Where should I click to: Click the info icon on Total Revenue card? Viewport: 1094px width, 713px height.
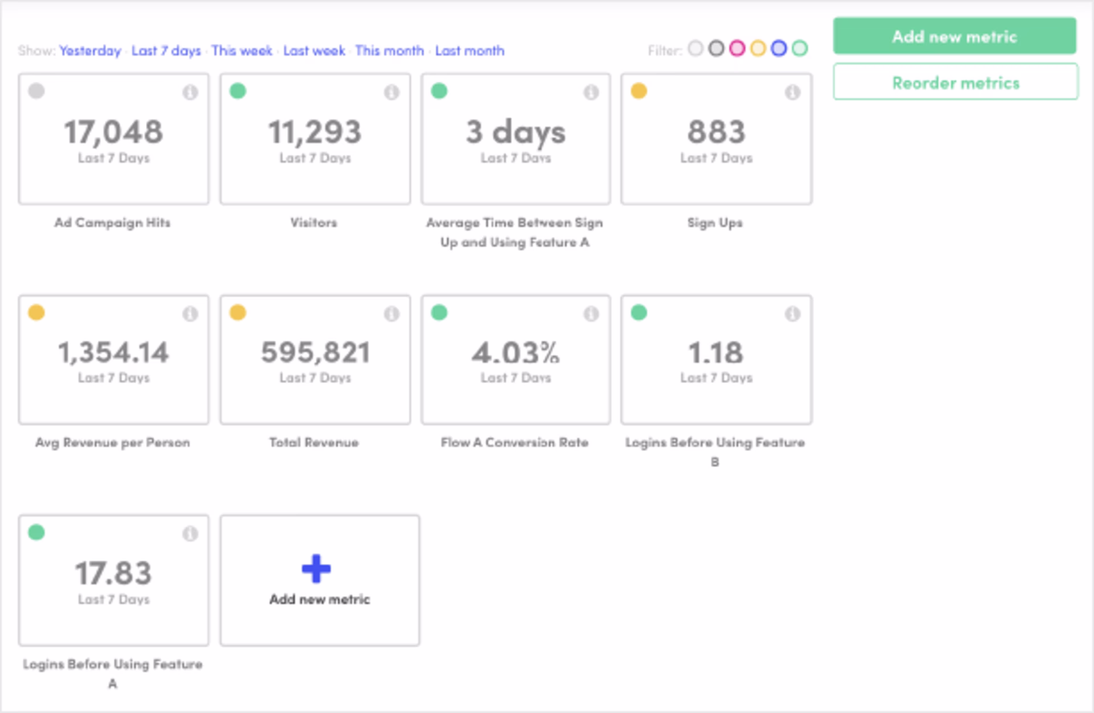pos(391,314)
